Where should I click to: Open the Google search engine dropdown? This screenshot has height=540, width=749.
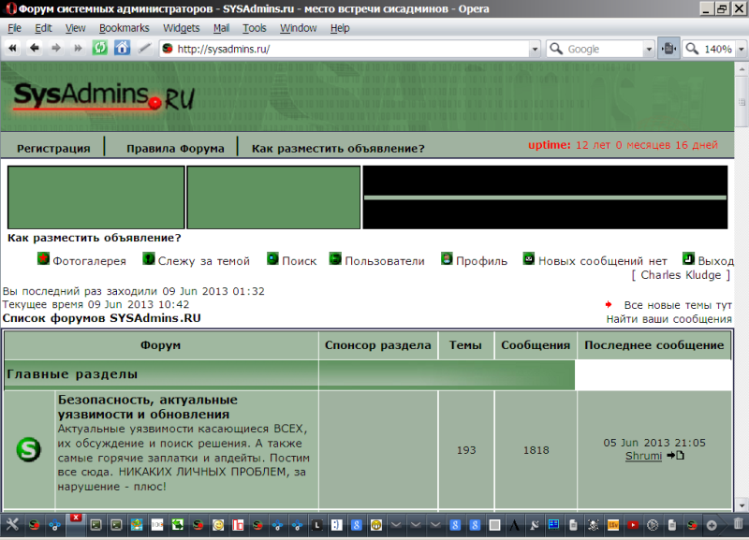648,49
